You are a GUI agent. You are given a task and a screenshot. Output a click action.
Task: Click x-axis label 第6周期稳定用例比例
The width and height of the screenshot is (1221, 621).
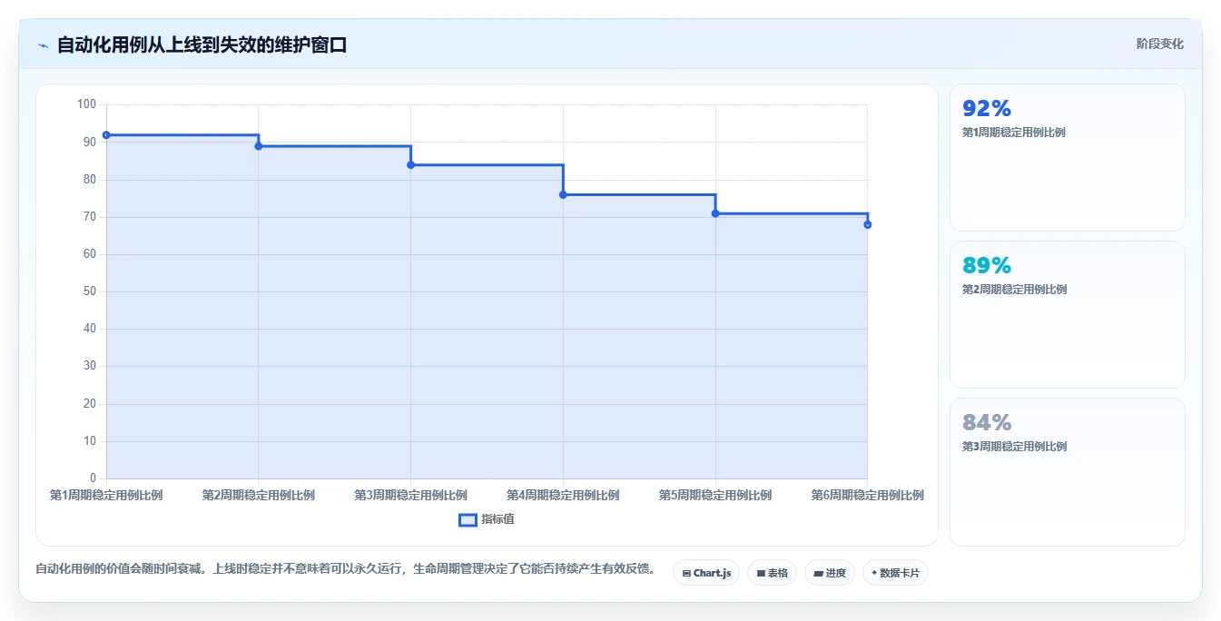867,495
